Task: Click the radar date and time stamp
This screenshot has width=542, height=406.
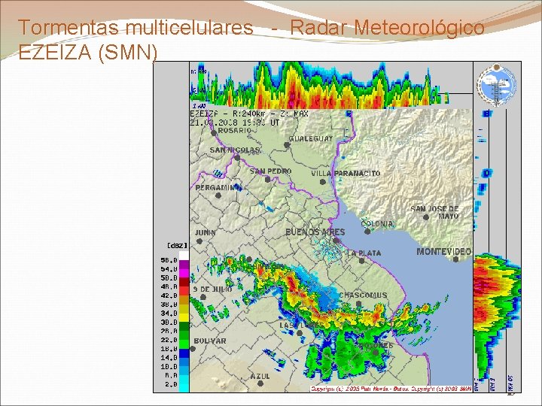Action: click(235, 123)
